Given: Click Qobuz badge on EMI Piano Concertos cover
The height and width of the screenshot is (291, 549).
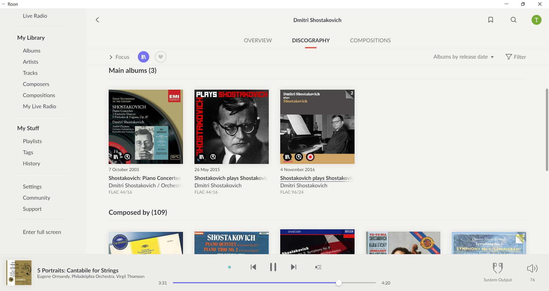Looking at the screenshot, I should pyautogui.click(x=127, y=157).
